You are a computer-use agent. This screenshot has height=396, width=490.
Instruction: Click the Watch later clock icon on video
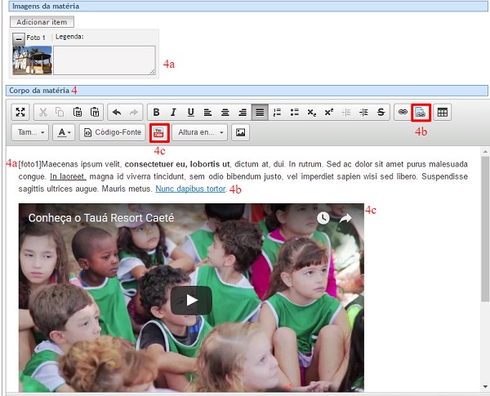click(x=323, y=218)
